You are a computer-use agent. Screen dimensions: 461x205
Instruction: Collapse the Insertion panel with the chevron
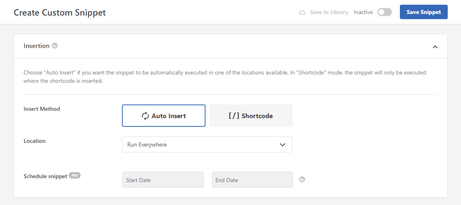click(435, 47)
